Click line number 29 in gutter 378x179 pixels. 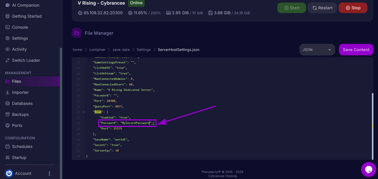78,156
